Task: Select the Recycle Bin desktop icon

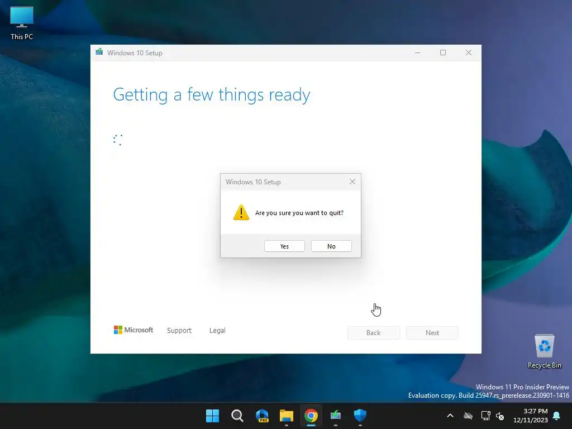Action: click(x=544, y=352)
